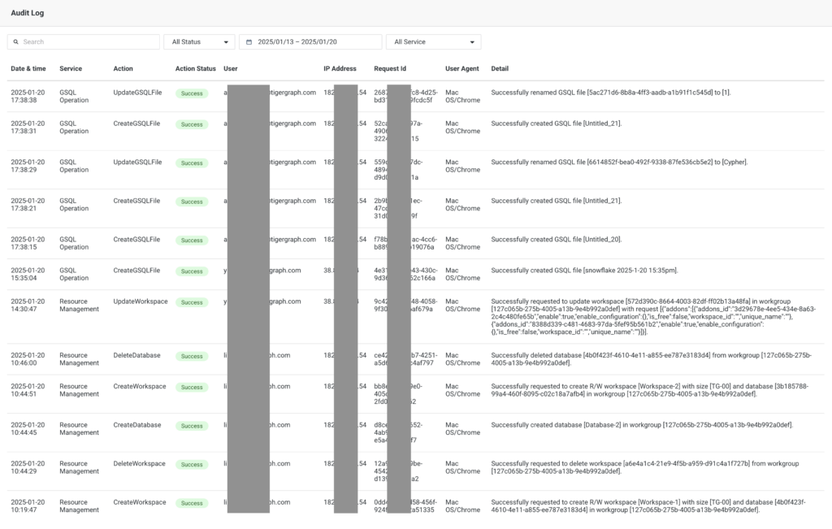Click the detail about creating workspace [Workspace-2]
This screenshot has width=832, height=529.
coord(649,390)
